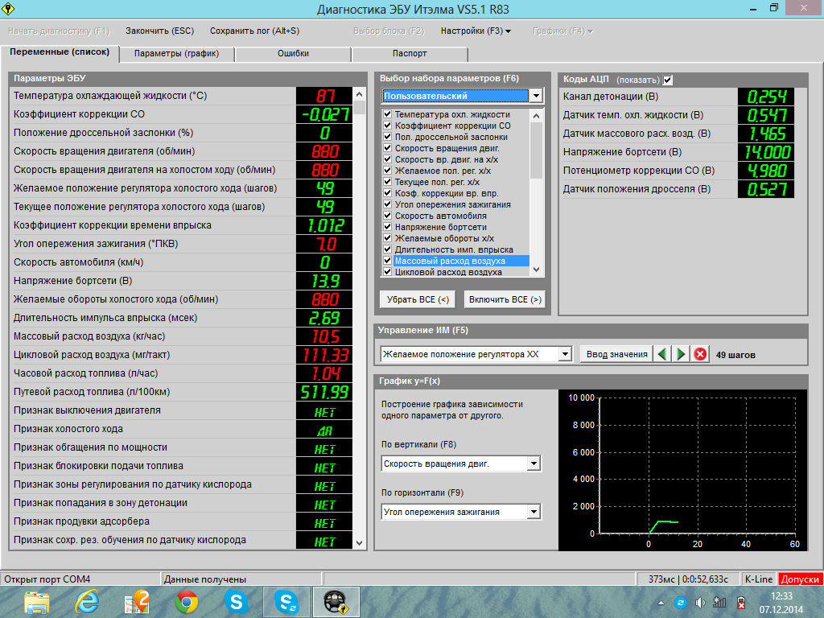Uncheck 'Напряжение бортсети' parameter checkbox

(x=387, y=228)
